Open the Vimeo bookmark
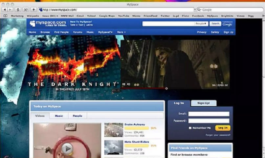This screenshot has height=158, width=265. point(240,16)
